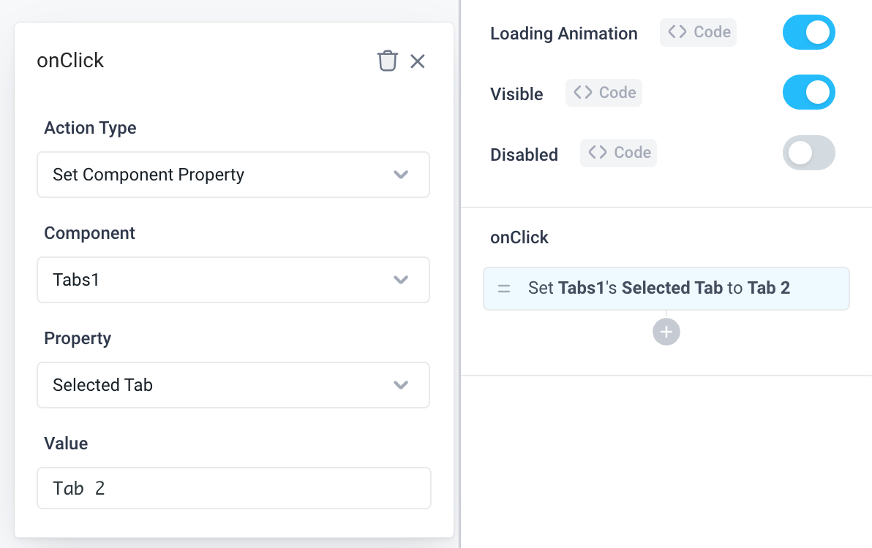
Task: Click the chevron in the Component selector
Action: [x=401, y=280]
